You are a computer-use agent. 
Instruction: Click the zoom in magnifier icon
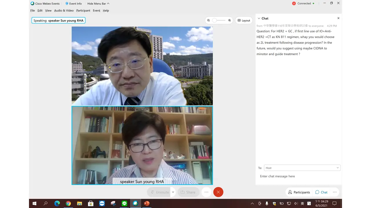coord(230,20)
